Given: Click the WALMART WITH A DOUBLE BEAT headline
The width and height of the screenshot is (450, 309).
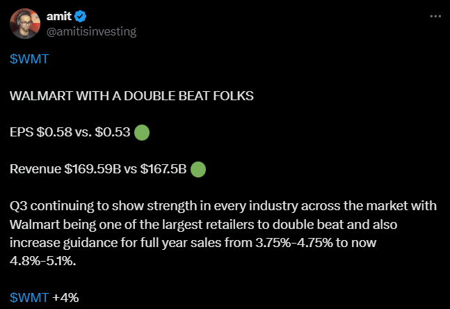Looking at the screenshot, I should [131, 96].
